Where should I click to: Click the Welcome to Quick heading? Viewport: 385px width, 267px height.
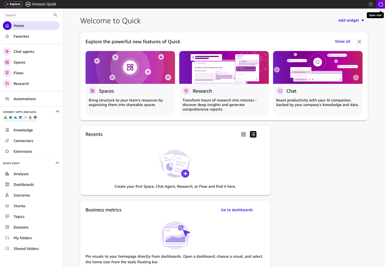click(110, 21)
